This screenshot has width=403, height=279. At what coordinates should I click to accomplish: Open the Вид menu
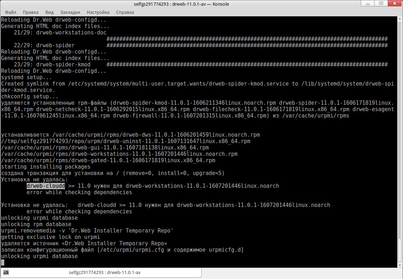(x=49, y=12)
